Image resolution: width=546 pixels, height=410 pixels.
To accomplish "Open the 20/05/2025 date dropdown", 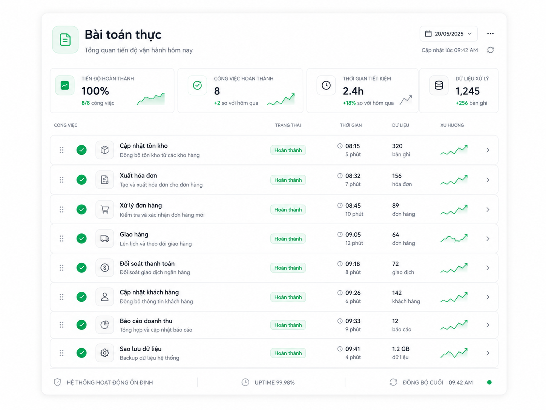I will (449, 34).
